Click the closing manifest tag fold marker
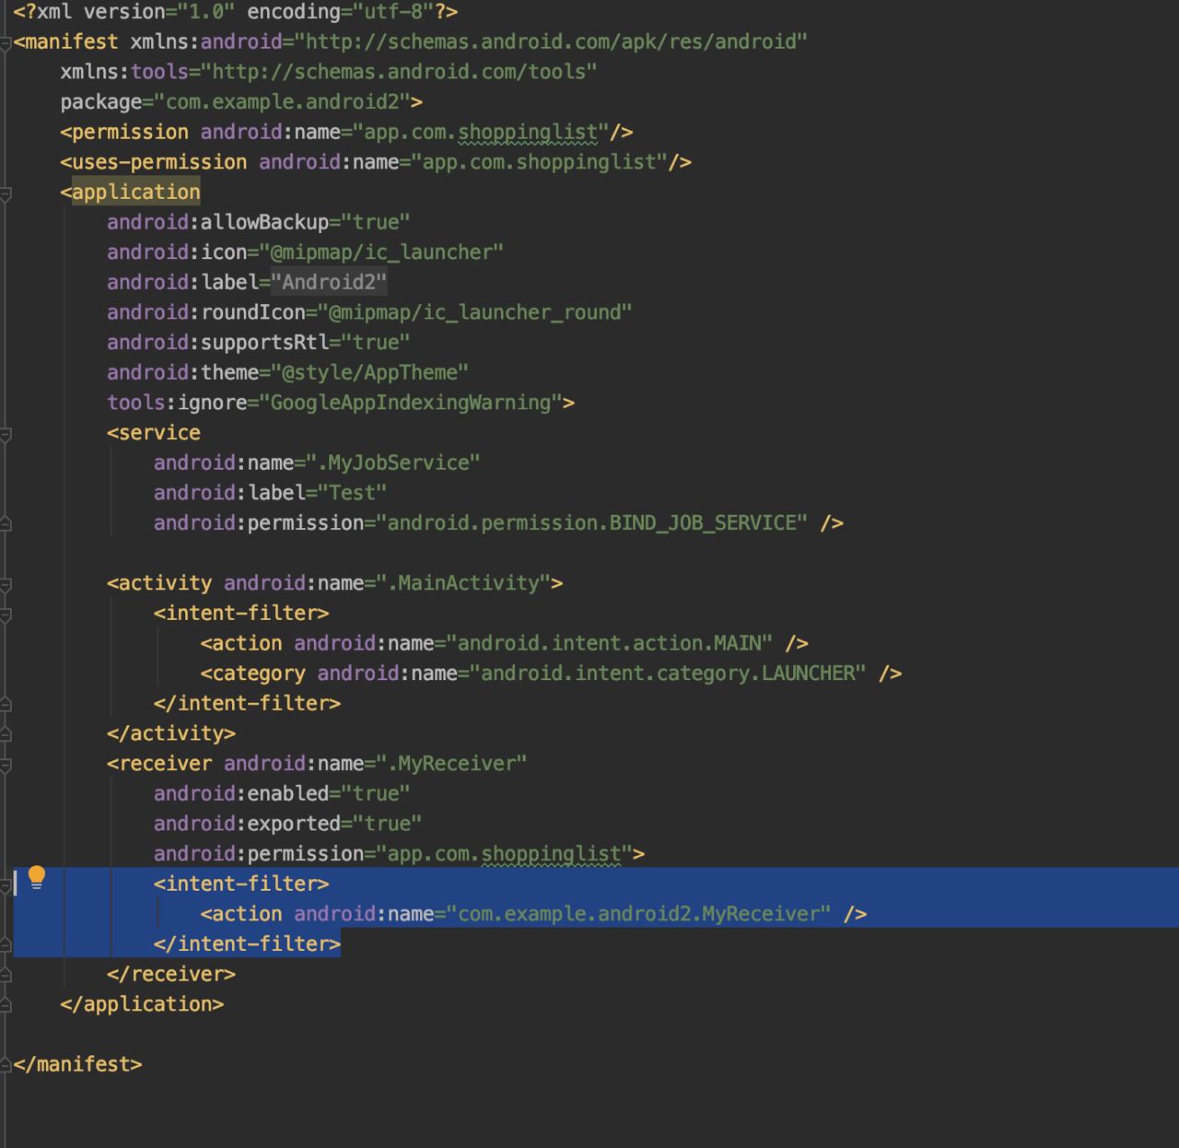Screen dimensions: 1179x1148 tap(5, 1065)
